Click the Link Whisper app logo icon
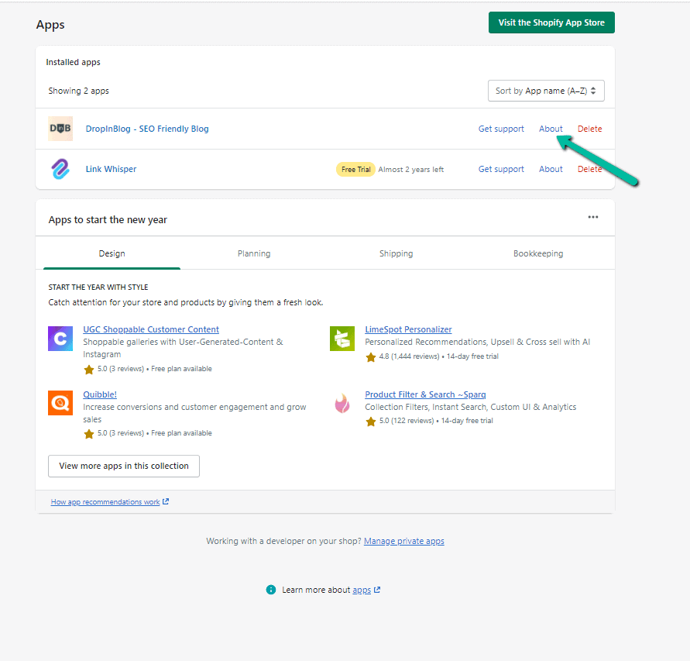The height and width of the screenshot is (661, 690). pyautogui.click(x=60, y=169)
